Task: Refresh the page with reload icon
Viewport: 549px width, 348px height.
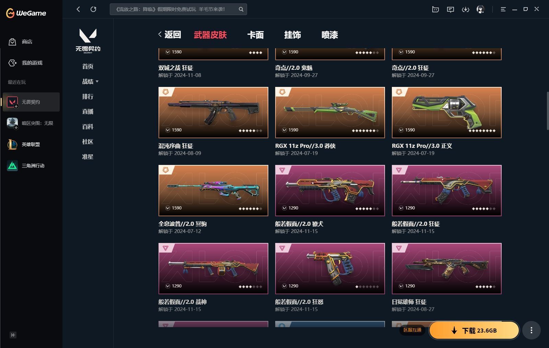Action: click(93, 9)
